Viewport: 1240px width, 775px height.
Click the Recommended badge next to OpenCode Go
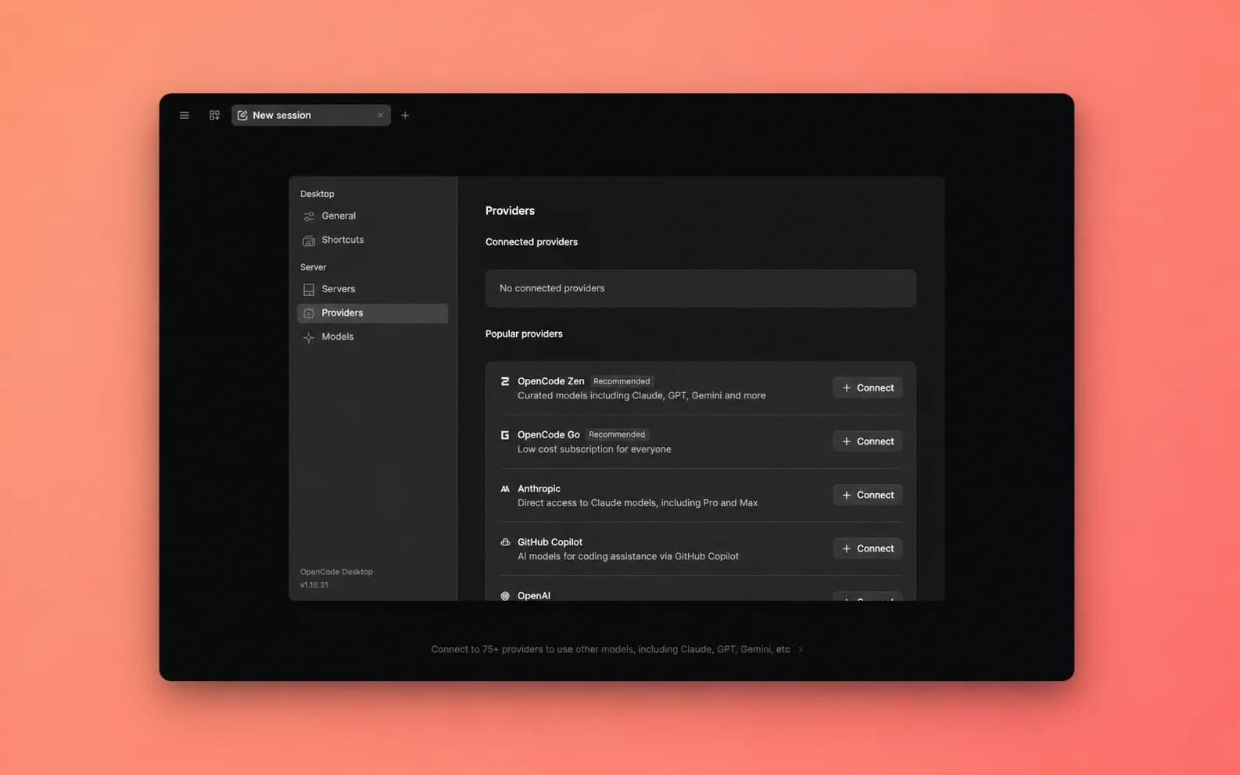(617, 434)
